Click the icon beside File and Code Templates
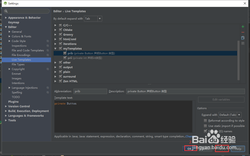The width and height of the screenshot is (250, 156). click(x=47, y=50)
